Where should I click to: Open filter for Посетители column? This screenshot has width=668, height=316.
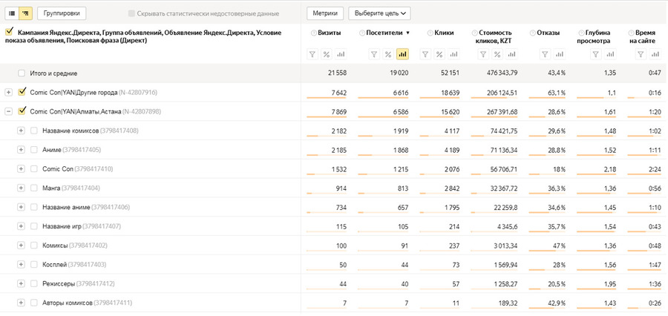coord(374,54)
